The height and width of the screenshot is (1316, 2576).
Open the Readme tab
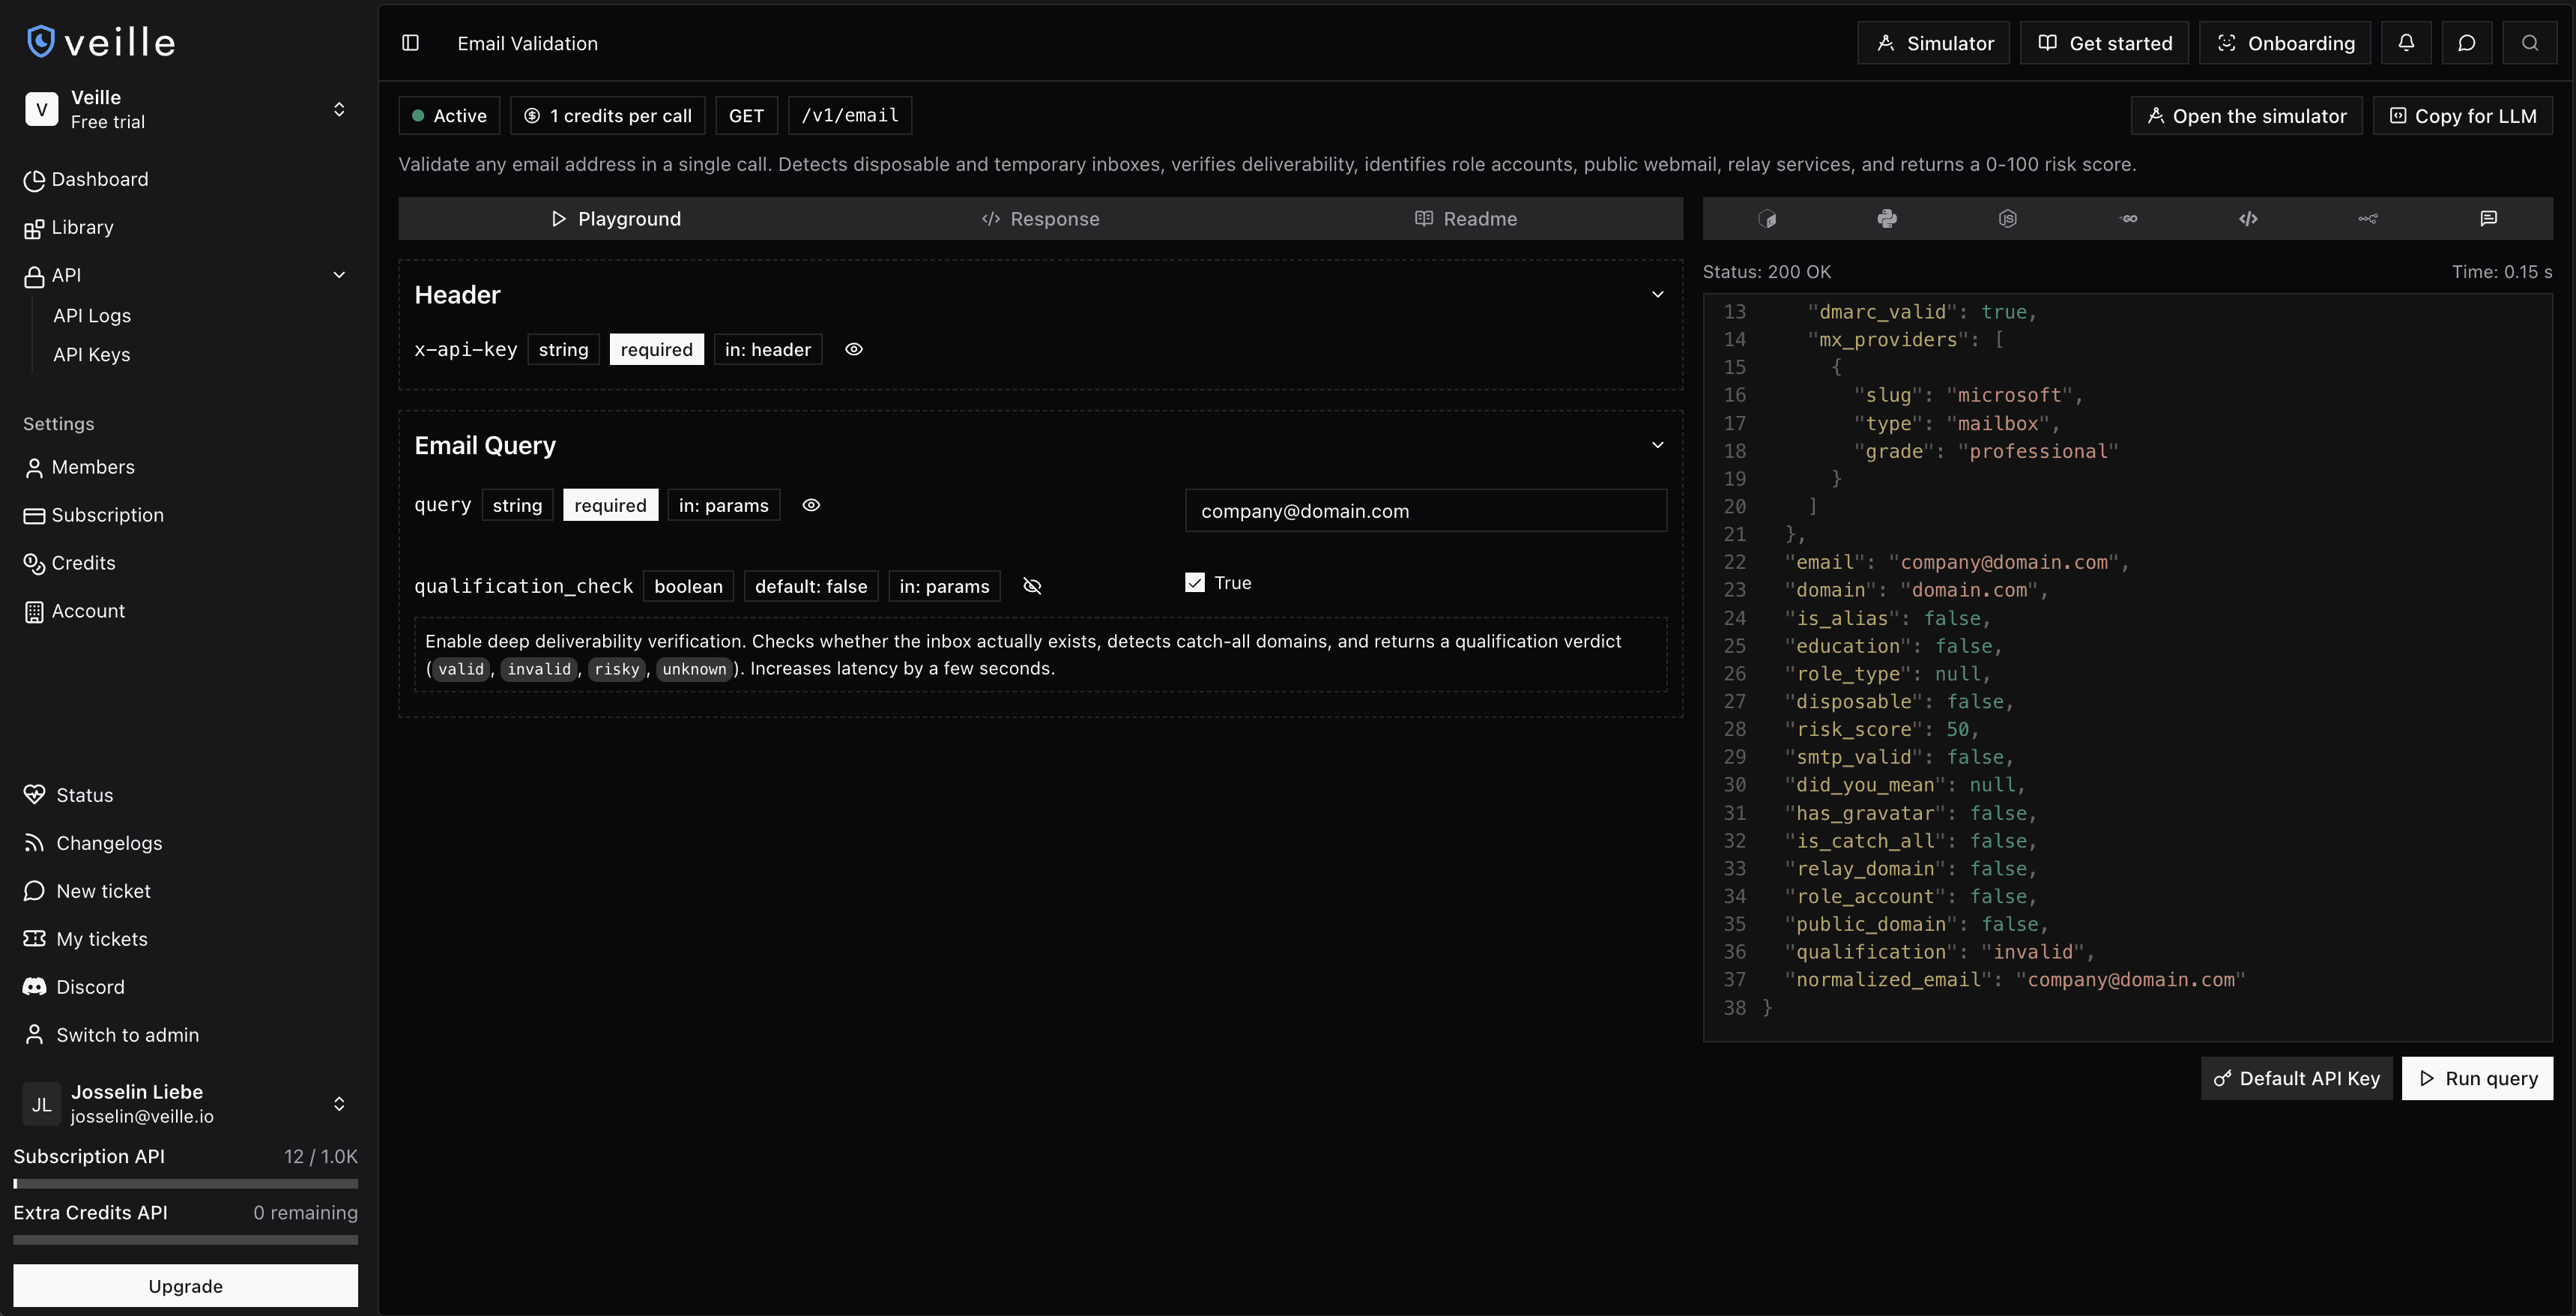click(x=1466, y=218)
